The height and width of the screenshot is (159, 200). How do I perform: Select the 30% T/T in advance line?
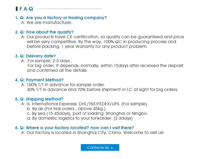pyautogui.click(x=102, y=90)
